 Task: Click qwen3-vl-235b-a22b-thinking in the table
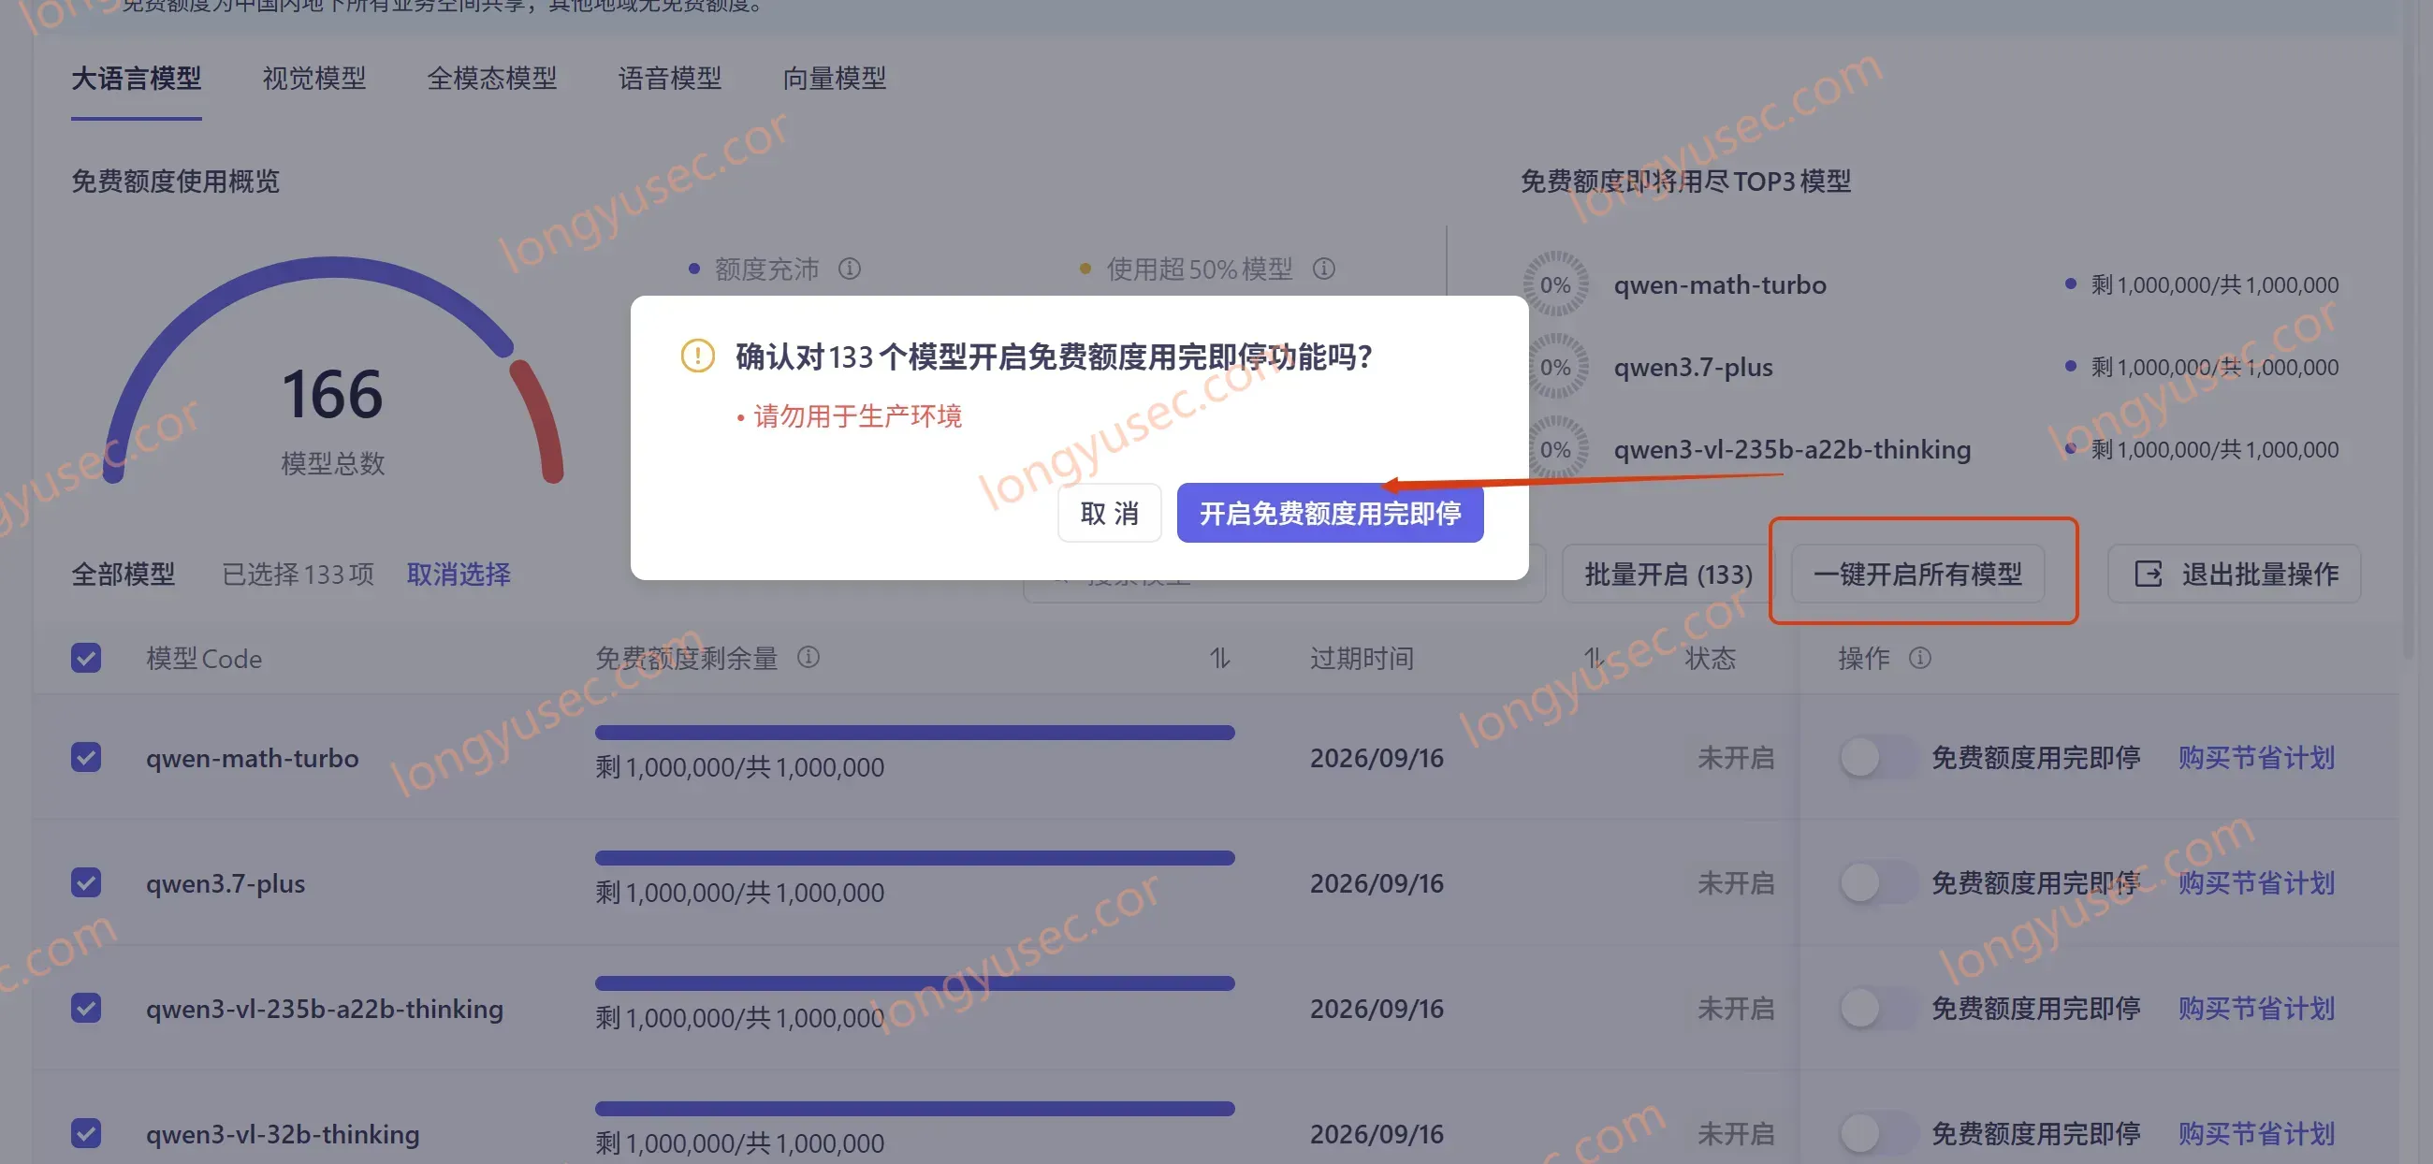(x=324, y=1009)
